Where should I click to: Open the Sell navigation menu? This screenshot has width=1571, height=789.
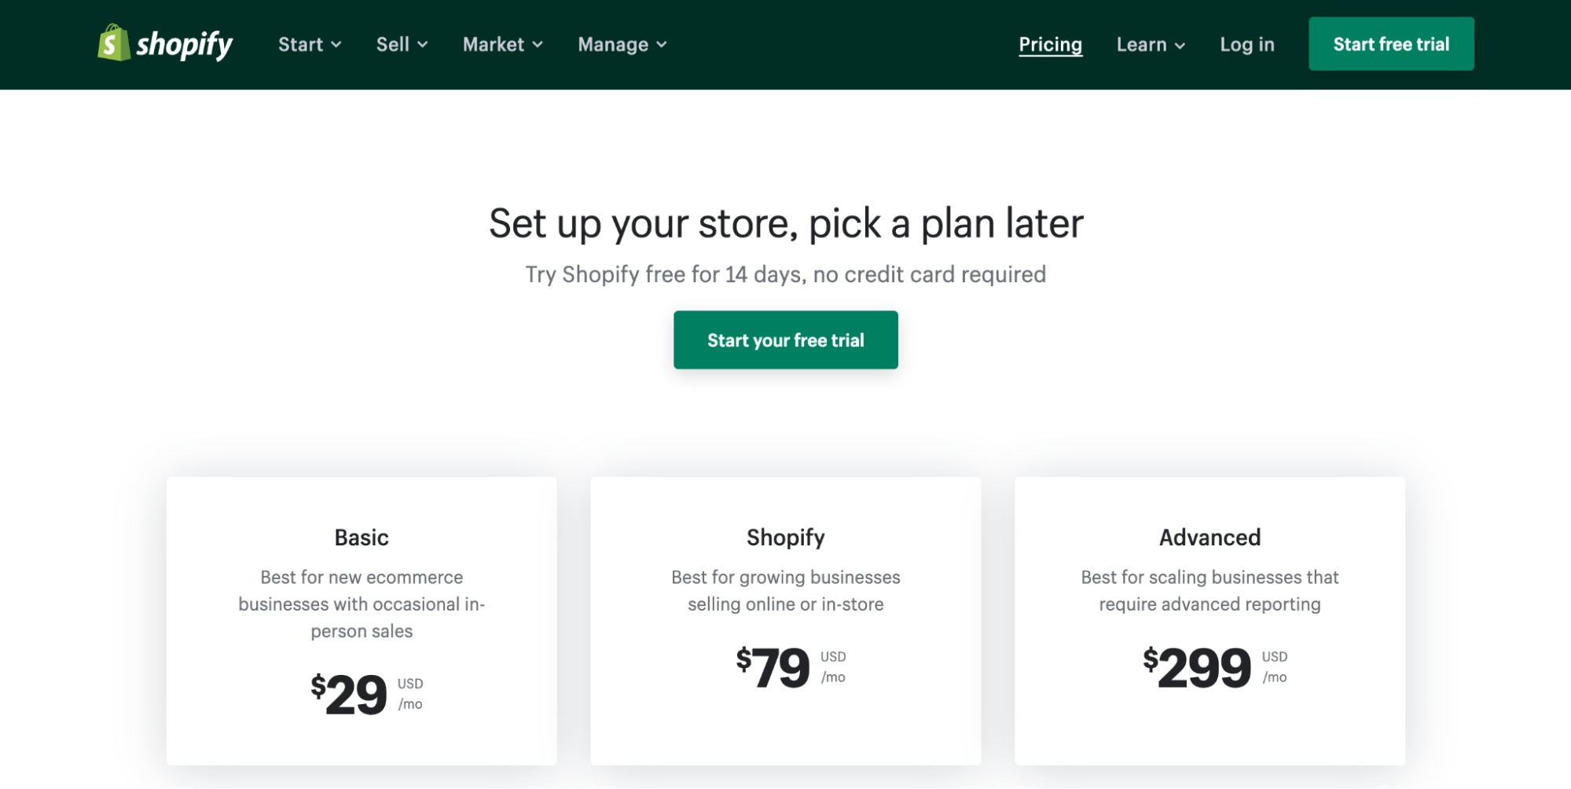click(393, 45)
